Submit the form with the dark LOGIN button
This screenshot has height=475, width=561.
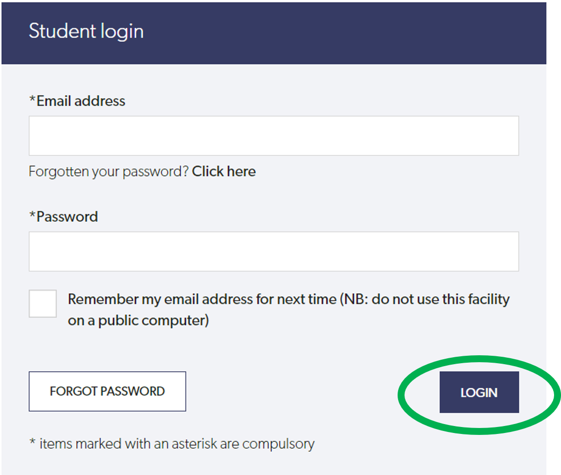click(479, 392)
